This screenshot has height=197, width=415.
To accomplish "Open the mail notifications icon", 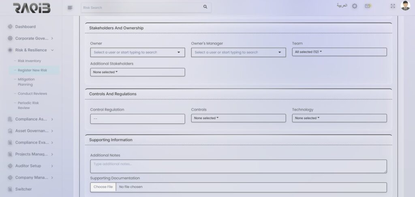I will click(x=367, y=6).
